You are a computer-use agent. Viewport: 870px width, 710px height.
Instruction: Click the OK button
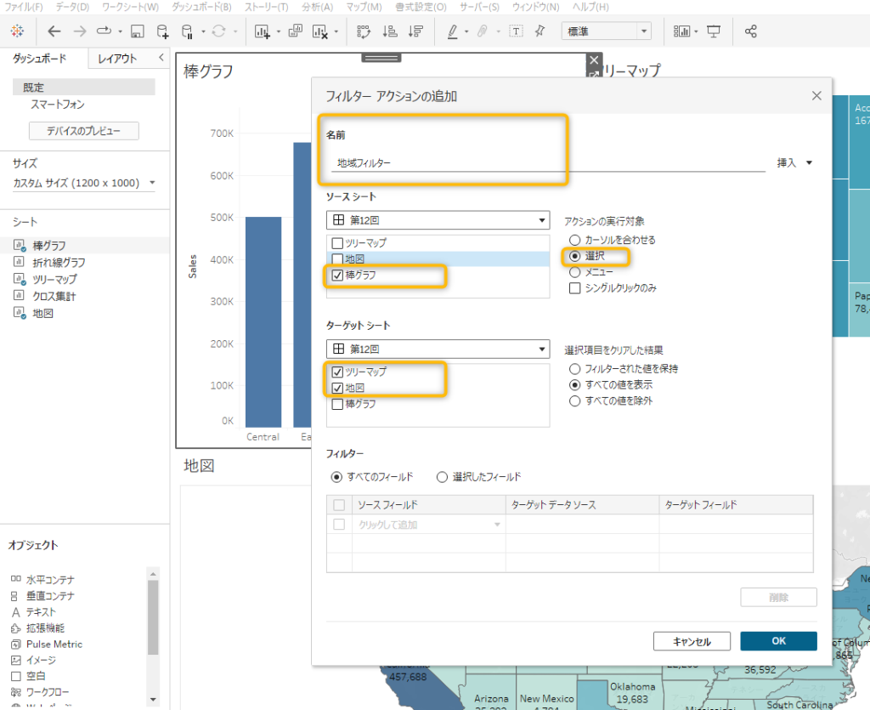[x=777, y=641]
